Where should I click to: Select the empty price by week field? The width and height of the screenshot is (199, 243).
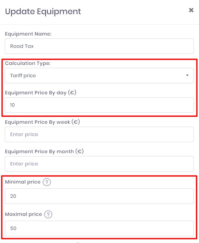(x=99, y=134)
